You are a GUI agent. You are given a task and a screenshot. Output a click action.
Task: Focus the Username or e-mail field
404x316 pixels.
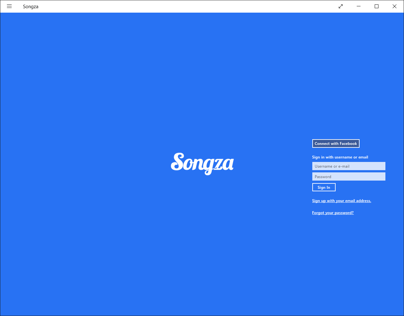coord(349,166)
